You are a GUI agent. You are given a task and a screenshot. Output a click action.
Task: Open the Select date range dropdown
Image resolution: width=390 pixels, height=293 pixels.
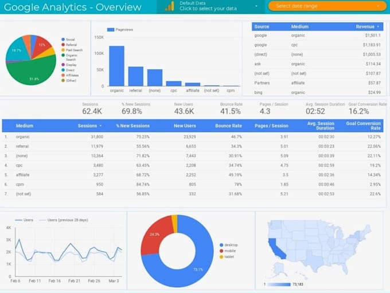[x=327, y=6]
